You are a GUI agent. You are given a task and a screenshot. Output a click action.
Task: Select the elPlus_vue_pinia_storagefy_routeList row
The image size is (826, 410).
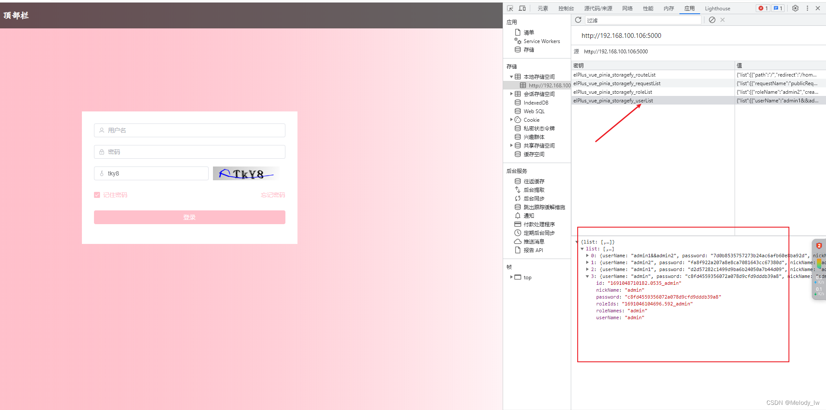click(698, 75)
